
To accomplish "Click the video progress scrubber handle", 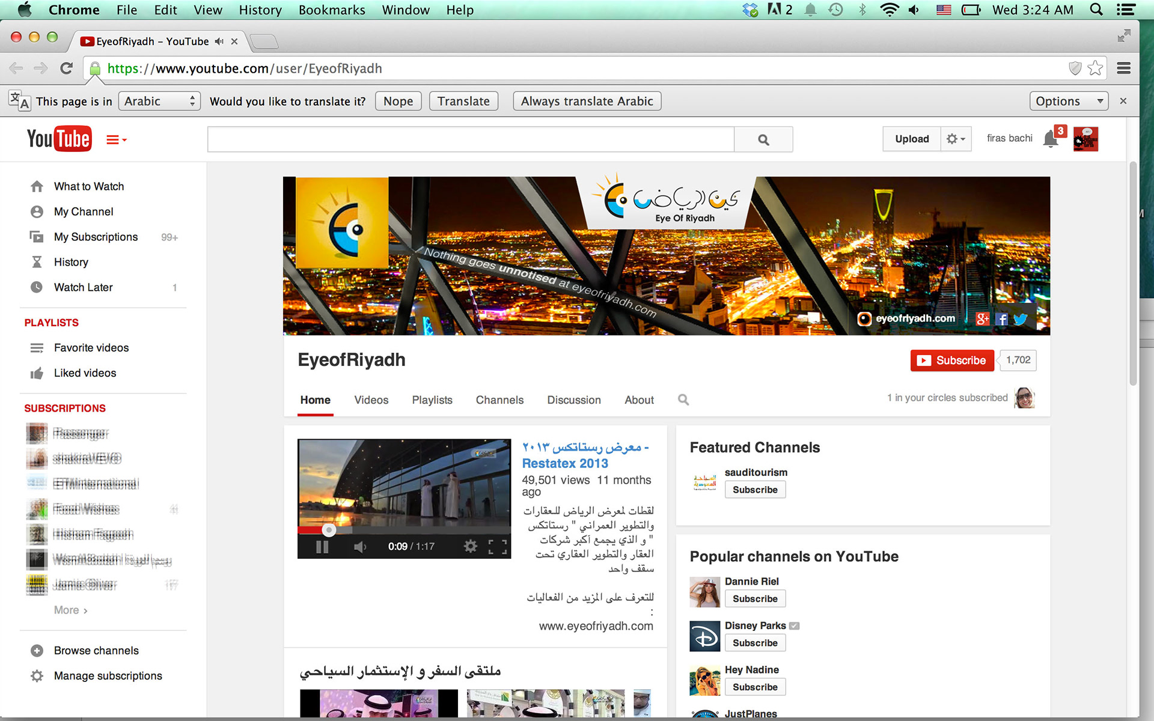I will point(328,530).
